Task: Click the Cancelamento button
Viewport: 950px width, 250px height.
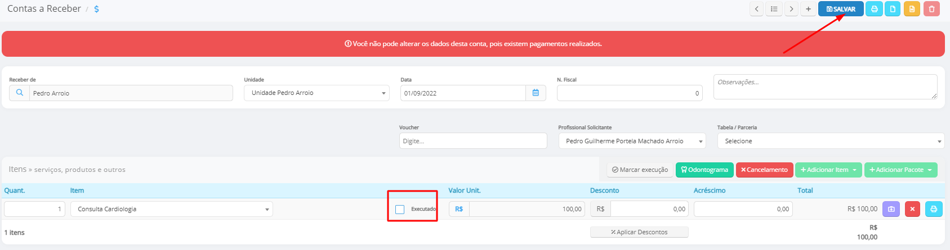Action: click(764, 170)
